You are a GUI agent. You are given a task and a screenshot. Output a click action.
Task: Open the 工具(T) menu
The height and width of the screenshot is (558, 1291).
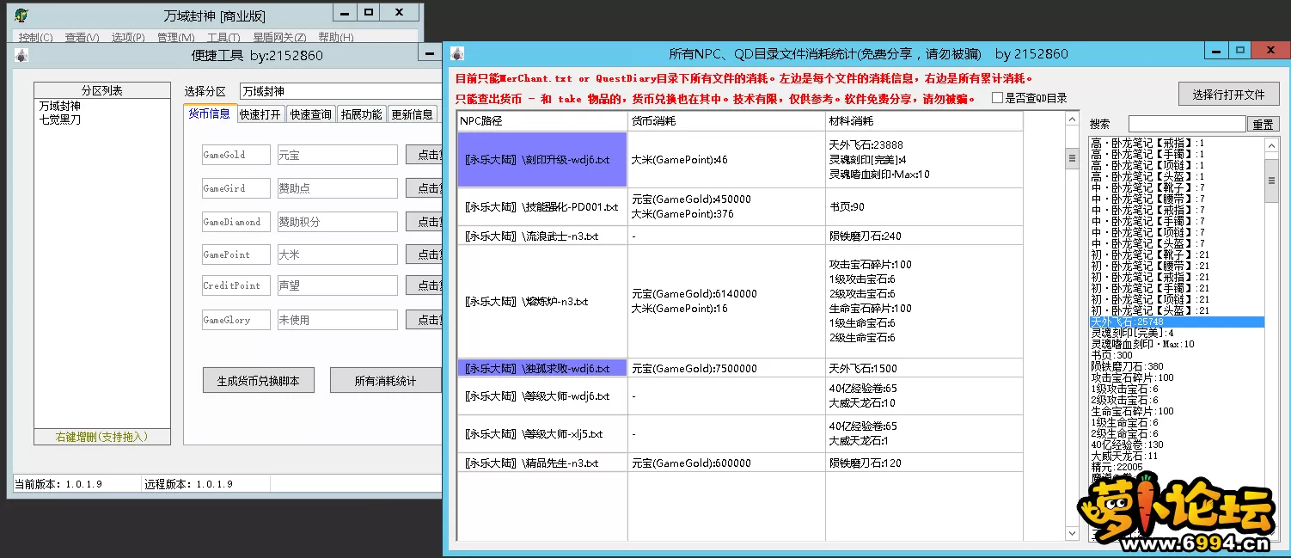click(x=223, y=38)
